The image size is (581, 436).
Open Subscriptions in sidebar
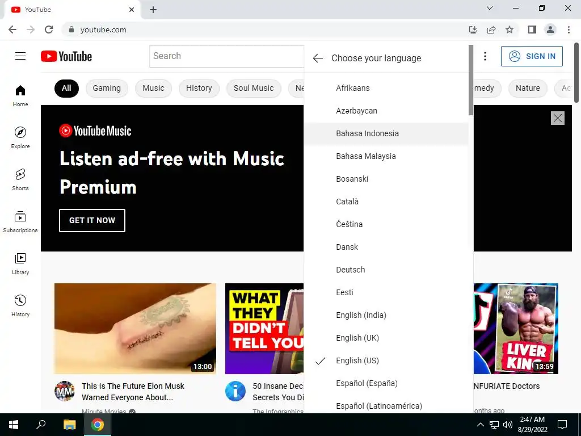[x=20, y=221]
